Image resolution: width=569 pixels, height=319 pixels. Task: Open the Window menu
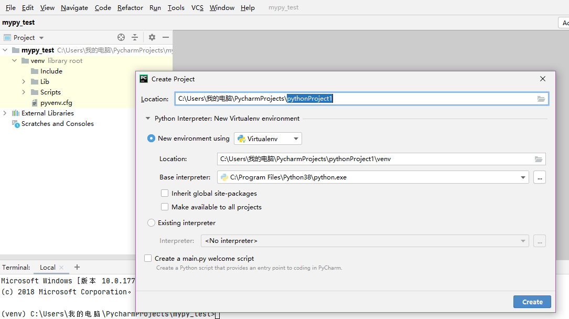[x=222, y=8]
